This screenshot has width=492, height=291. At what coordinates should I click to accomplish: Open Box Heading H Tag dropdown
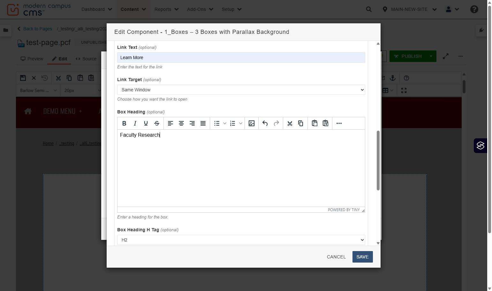241,240
